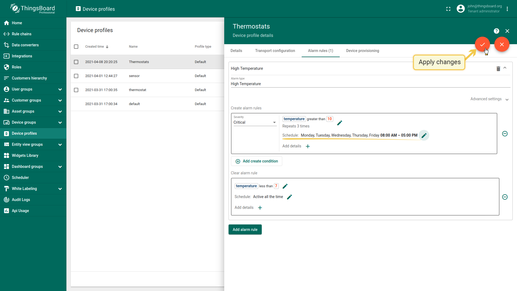Image resolution: width=517 pixels, height=291 pixels.
Task: Open Integrations menu item
Action: (x=33, y=56)
